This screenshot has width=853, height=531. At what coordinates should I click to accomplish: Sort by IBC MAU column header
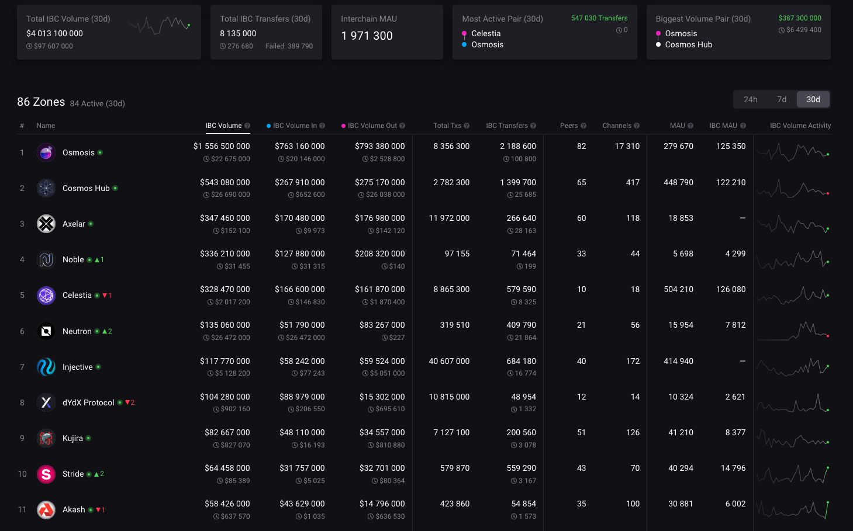pyautogui.click(x=723, y=126)
